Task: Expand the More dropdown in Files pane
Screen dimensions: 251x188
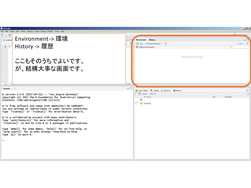Action: coord(178,91)
